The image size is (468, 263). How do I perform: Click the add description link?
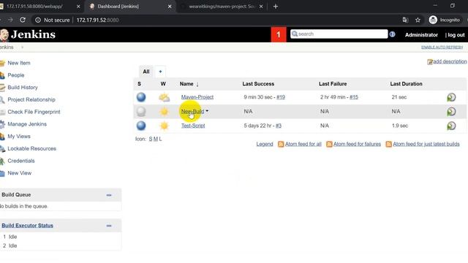tap(450, 61)
